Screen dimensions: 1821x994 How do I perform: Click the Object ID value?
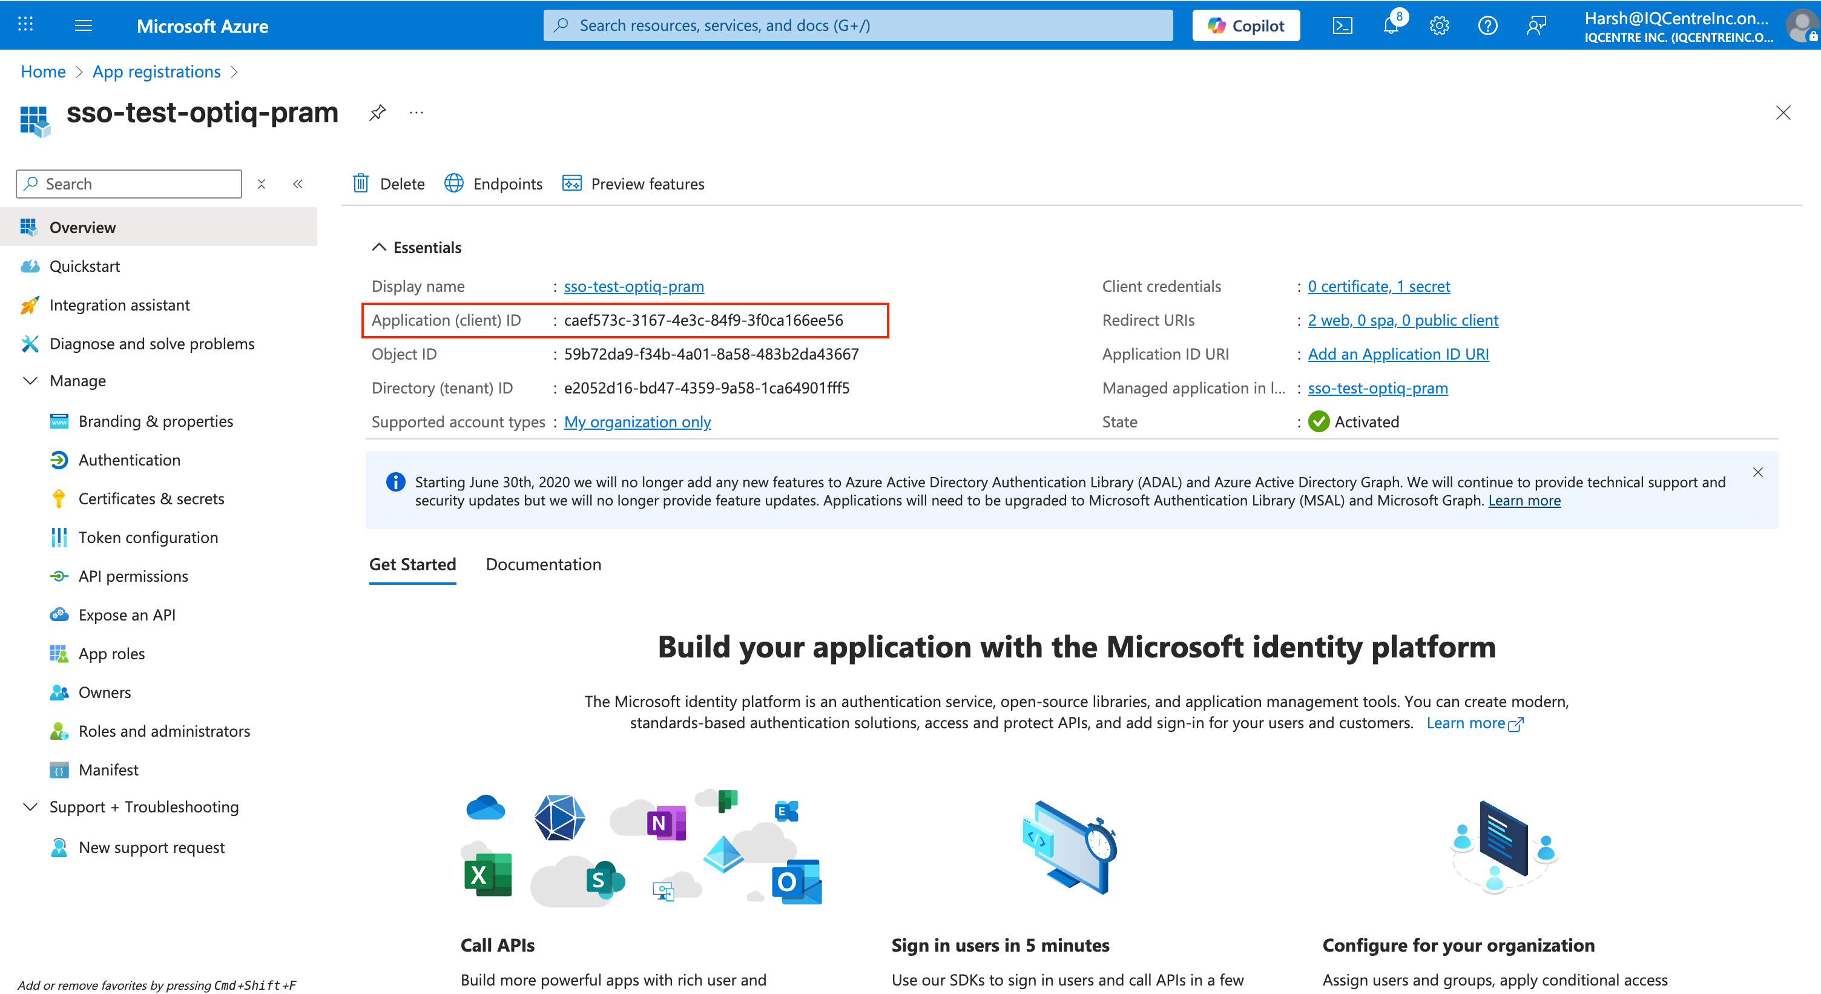(711, 354)
